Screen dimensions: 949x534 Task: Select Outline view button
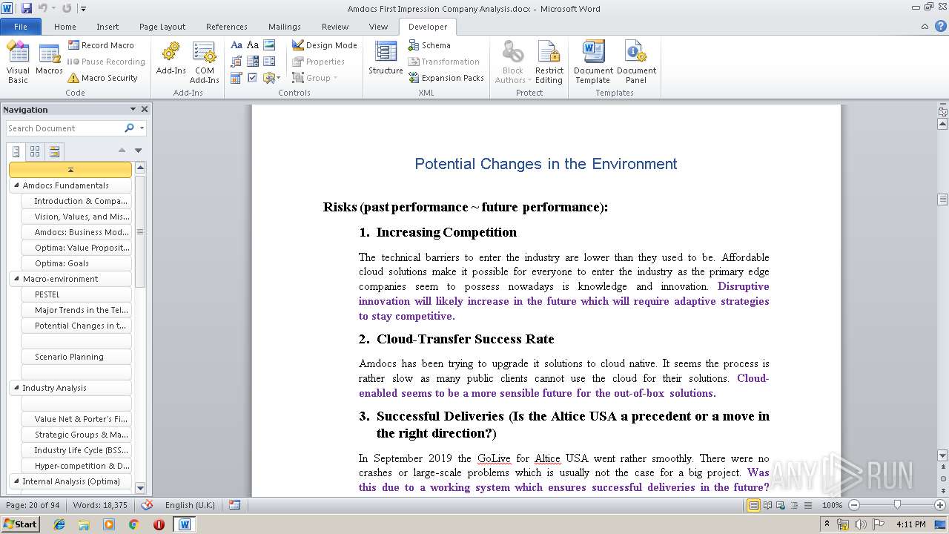point(794,505)
